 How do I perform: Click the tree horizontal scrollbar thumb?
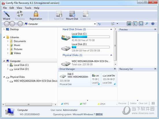(x=29, y=104)
